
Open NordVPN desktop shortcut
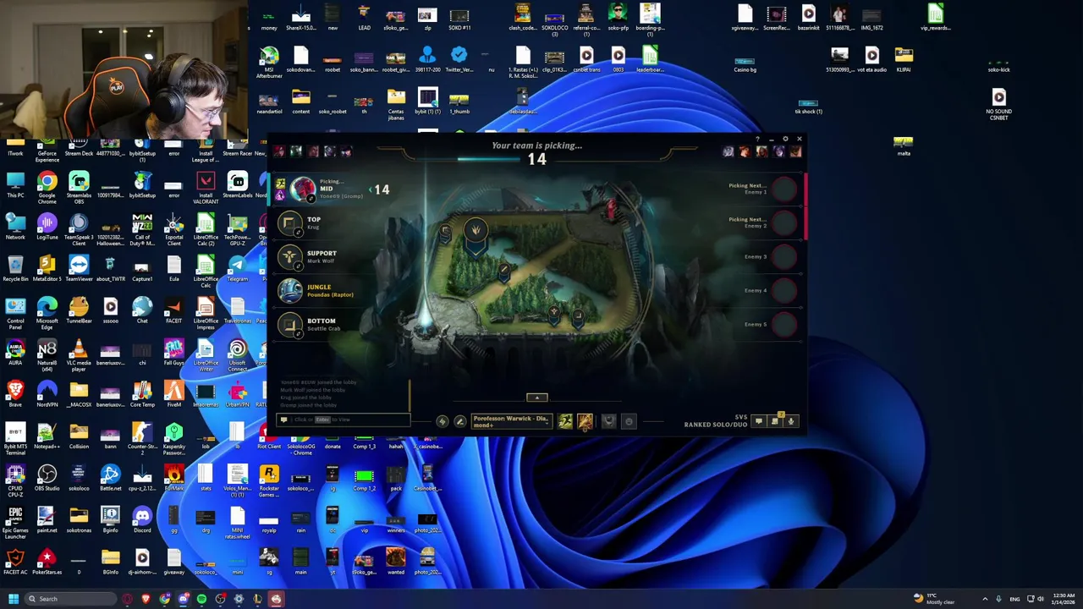coord(47,393)
